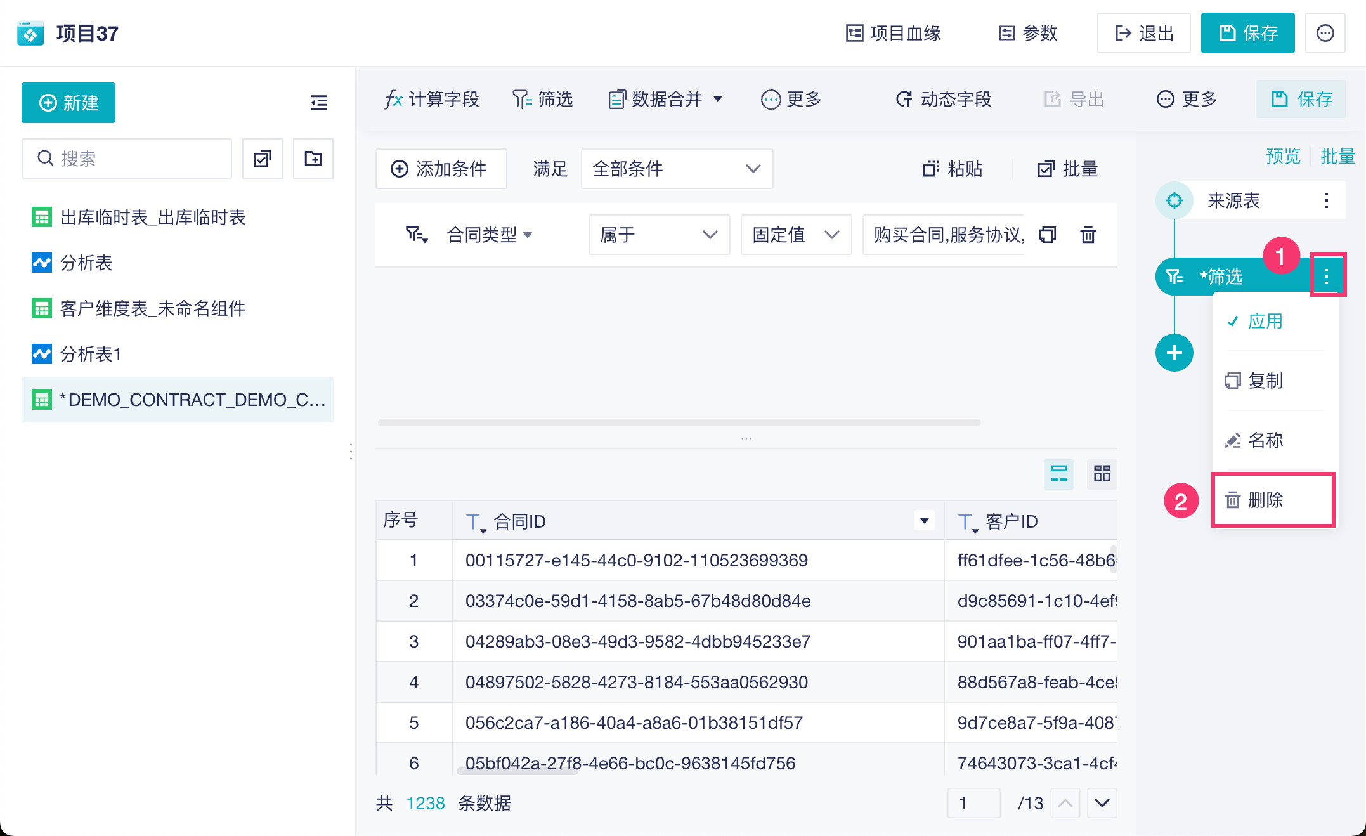Open the 合同ID column dropdown arrow
The width and height of the screenshot is (1366, 836).
tap(925, 521)
